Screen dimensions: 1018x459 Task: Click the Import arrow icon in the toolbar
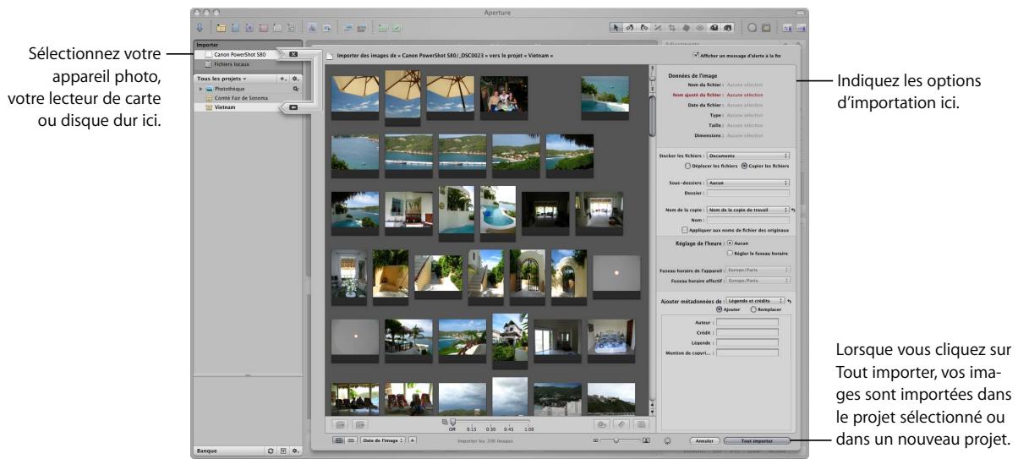[200, 28]
